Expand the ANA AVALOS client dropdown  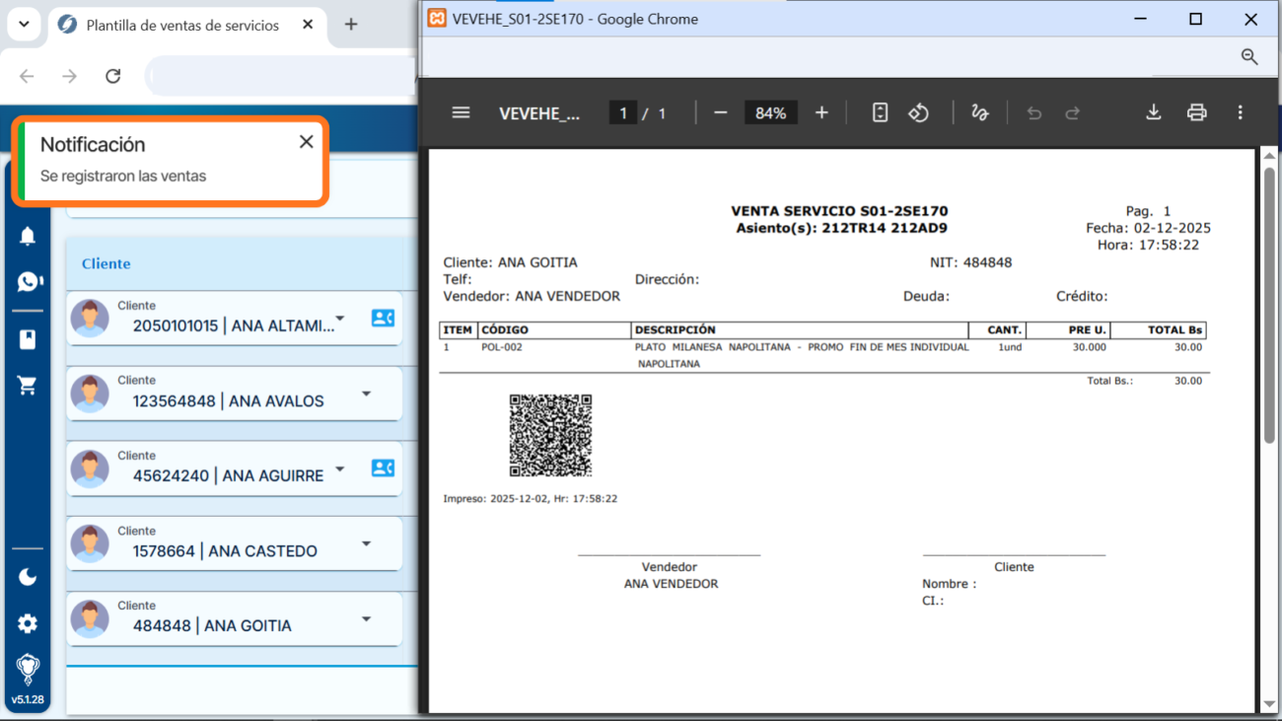coord(366,394)
